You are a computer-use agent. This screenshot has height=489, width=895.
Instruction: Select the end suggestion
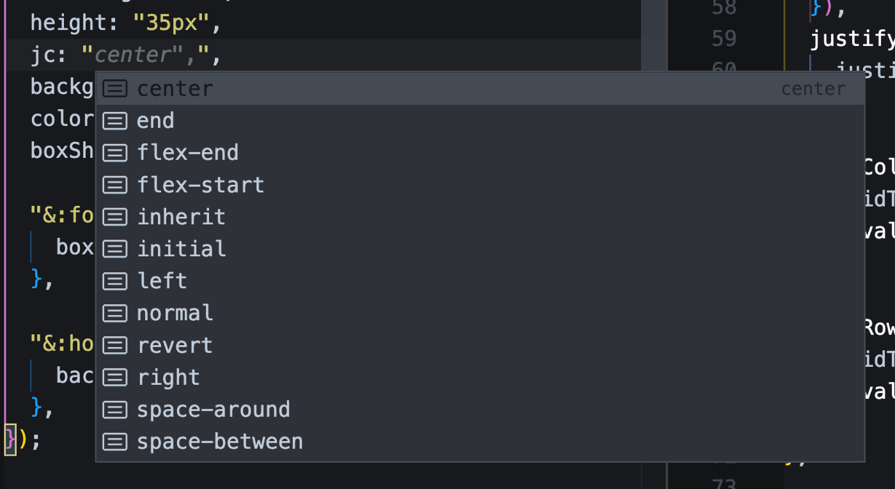coord(480,120)
